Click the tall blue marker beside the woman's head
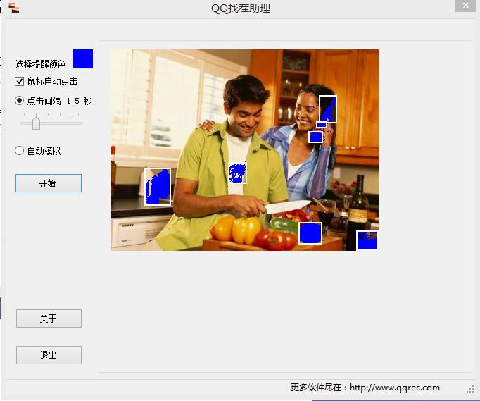The height and width of the screenshot is (401, 480). pos(327,109)
